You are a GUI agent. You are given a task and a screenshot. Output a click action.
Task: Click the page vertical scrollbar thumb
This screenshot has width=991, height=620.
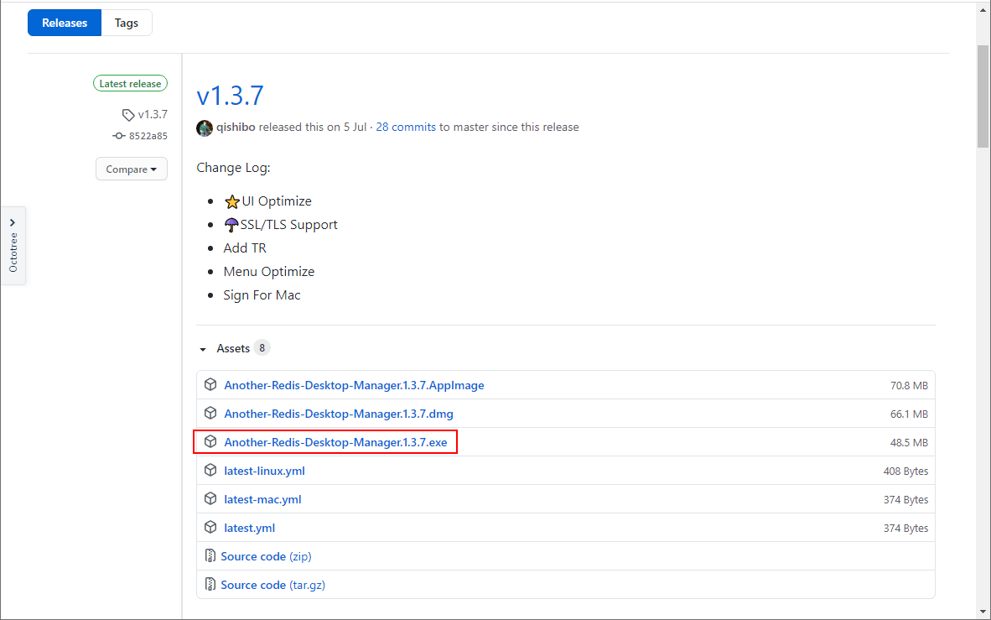[x=983, y=96]
